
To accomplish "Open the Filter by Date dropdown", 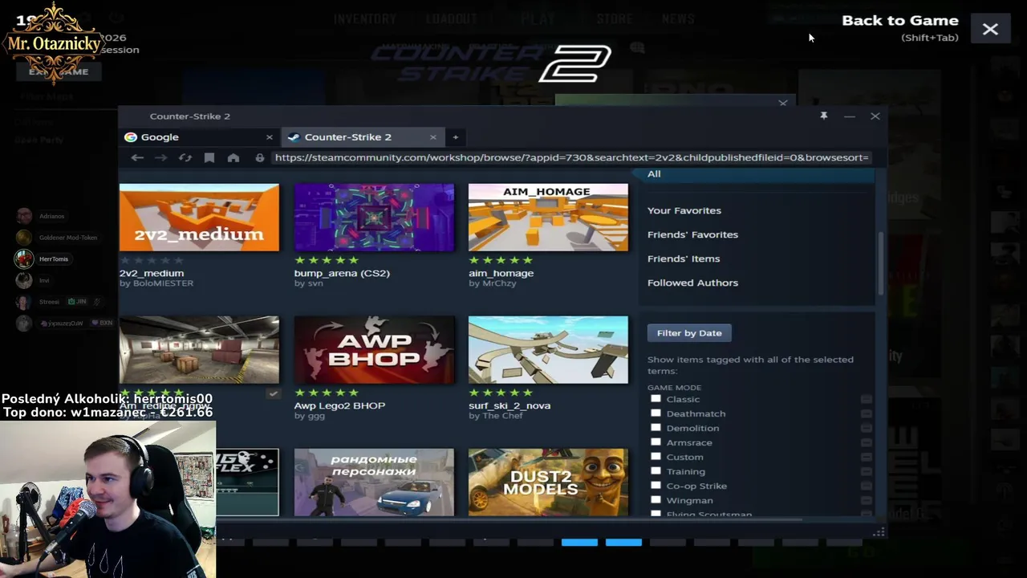I will [689, 333].
